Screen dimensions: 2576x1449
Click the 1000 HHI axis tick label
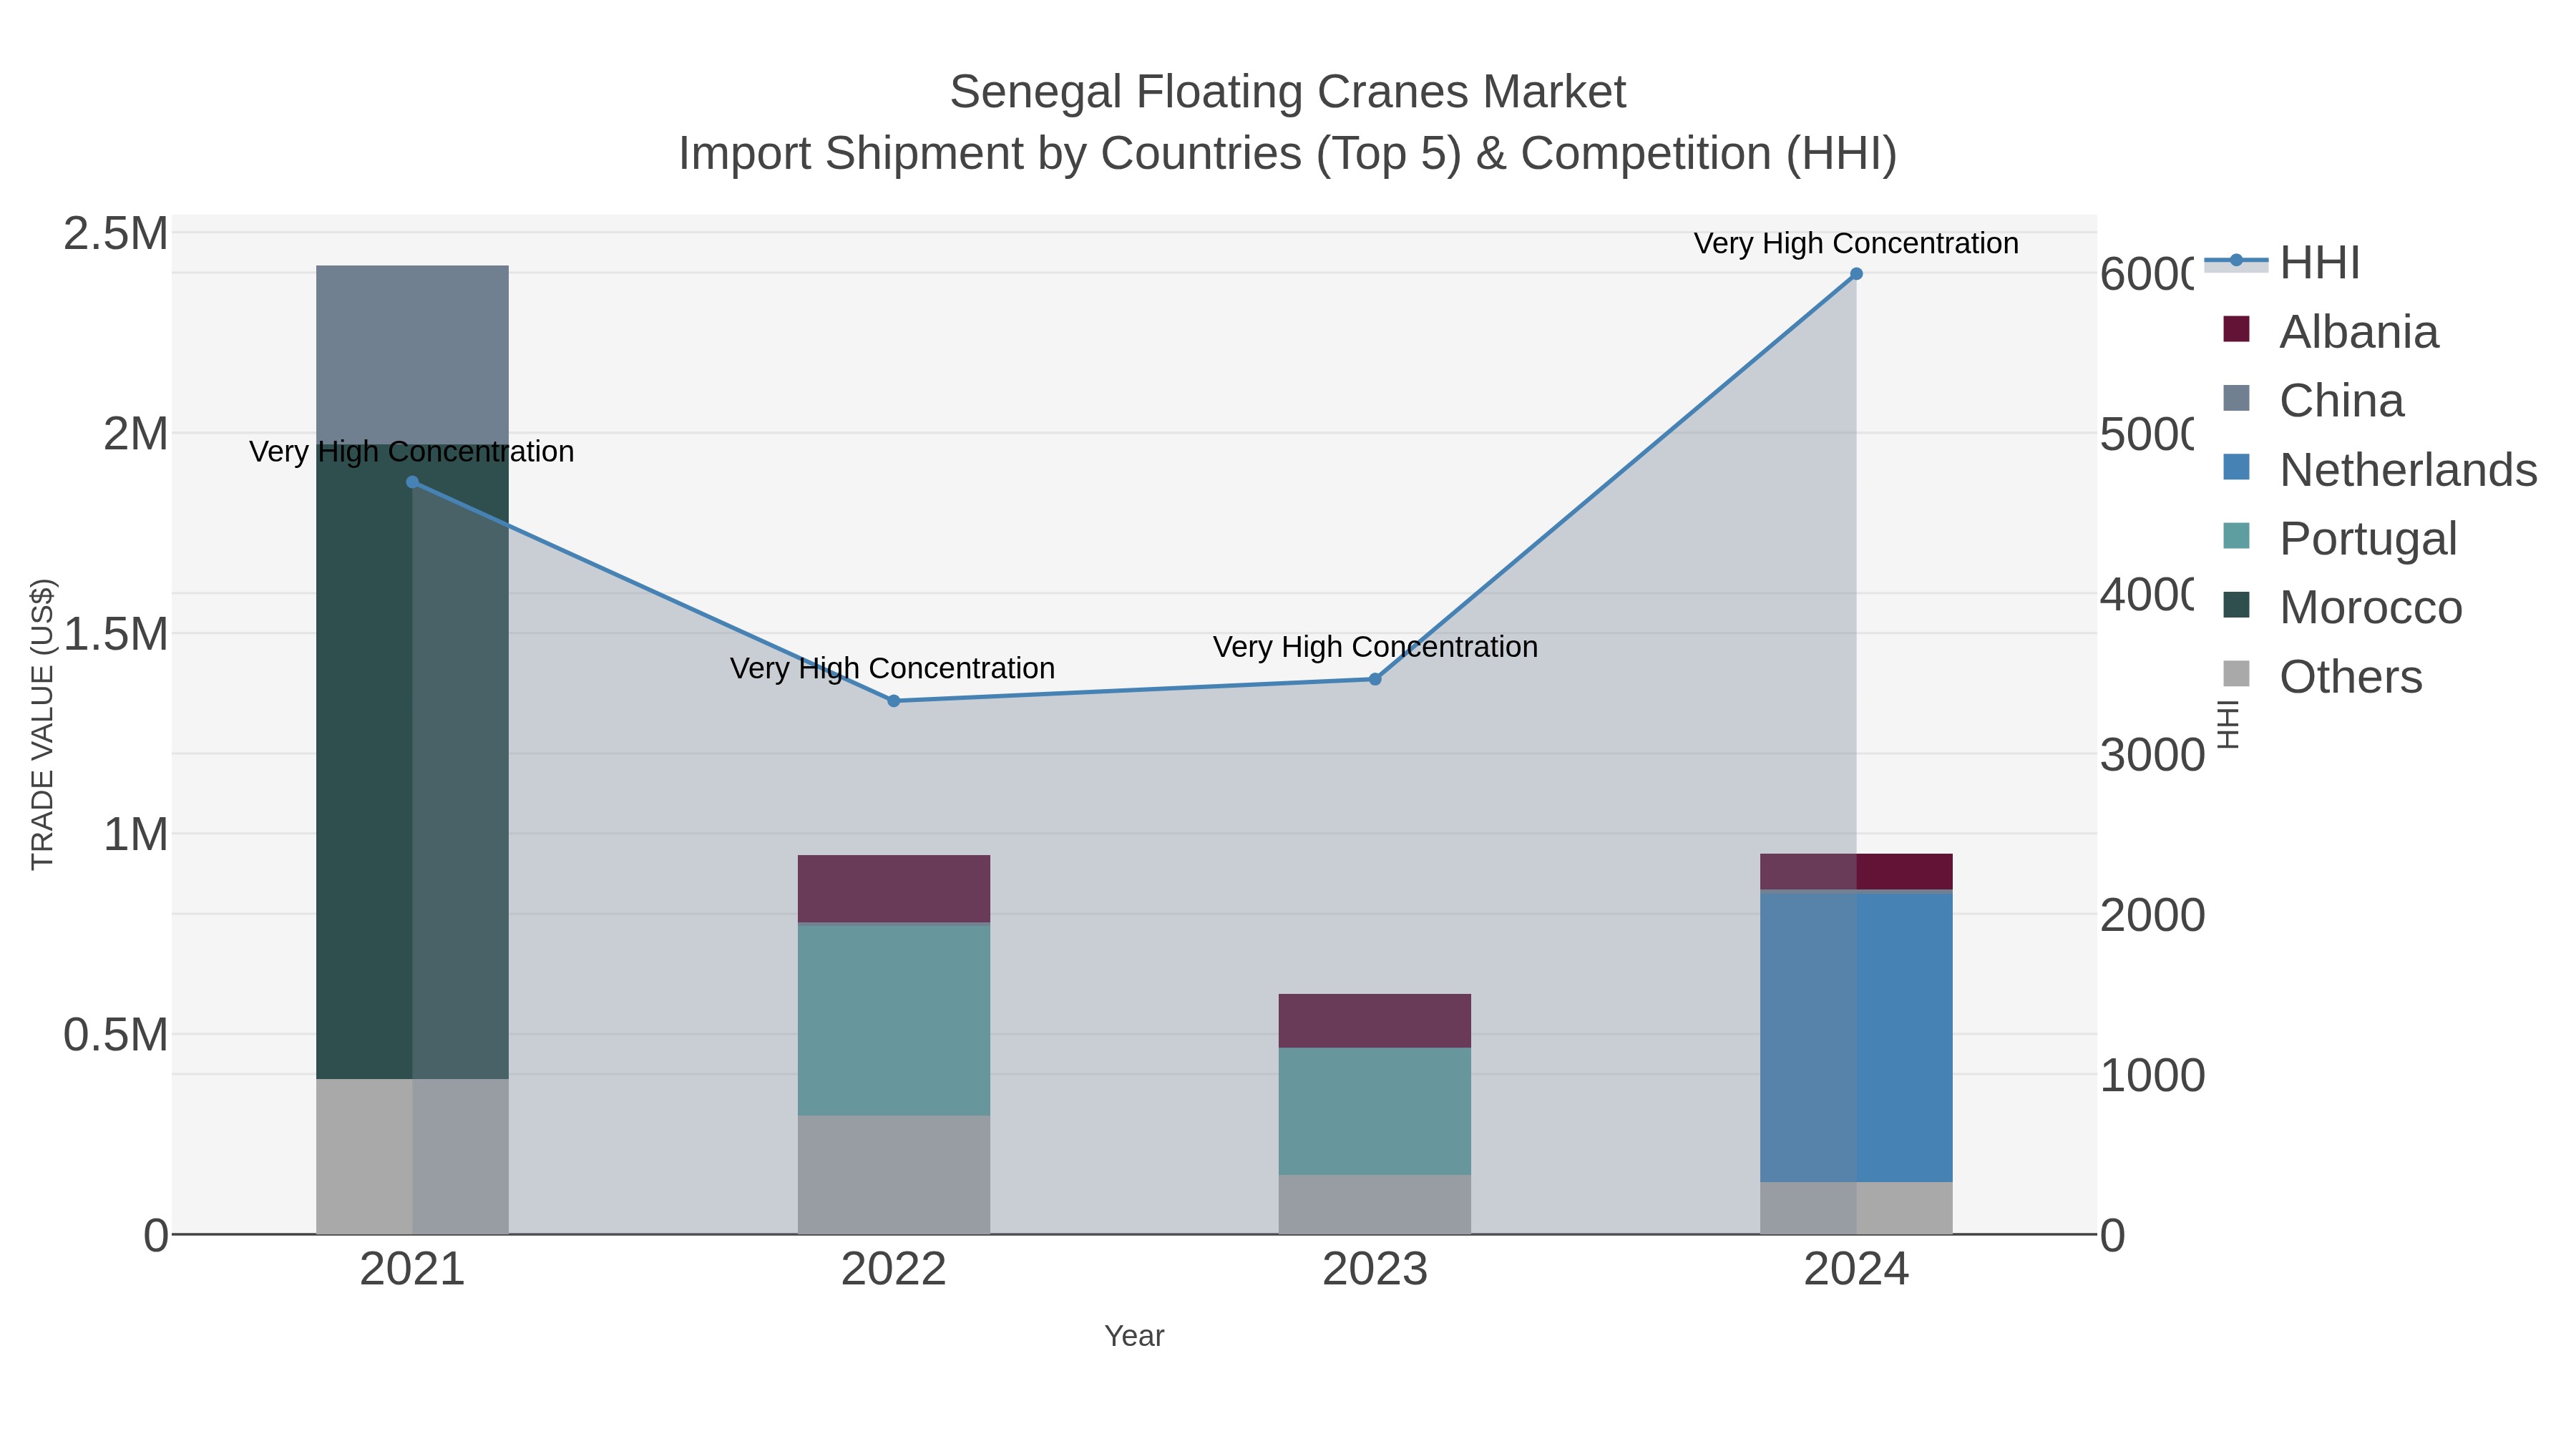pyautogui.click(x=2152, y=1076)
